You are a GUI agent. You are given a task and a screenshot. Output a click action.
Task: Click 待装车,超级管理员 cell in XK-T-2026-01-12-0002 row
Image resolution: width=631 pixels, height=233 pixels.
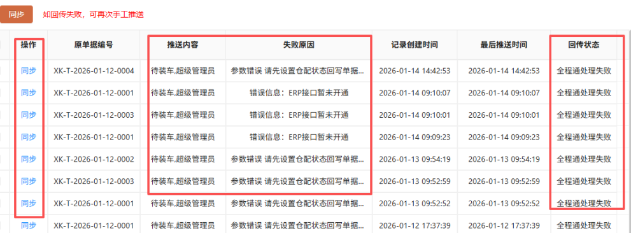click(x=183, y=159)
